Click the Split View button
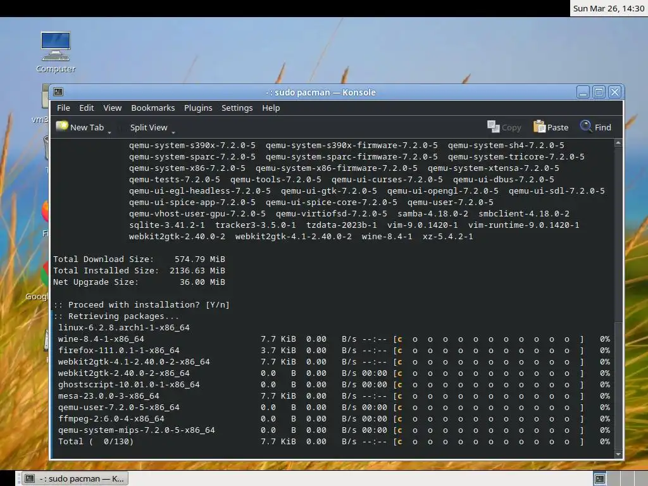The height and width of the screenshot is (486, 648). click(149, 127)
